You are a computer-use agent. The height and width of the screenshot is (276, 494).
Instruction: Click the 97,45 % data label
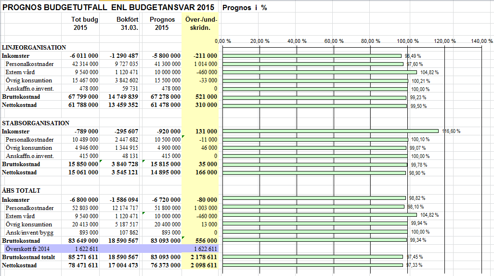tap(415, 257)
